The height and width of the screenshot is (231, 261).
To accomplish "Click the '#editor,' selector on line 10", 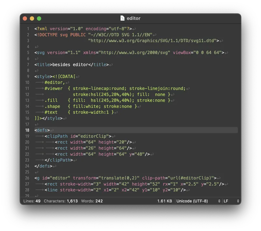I will coord(55,82).
